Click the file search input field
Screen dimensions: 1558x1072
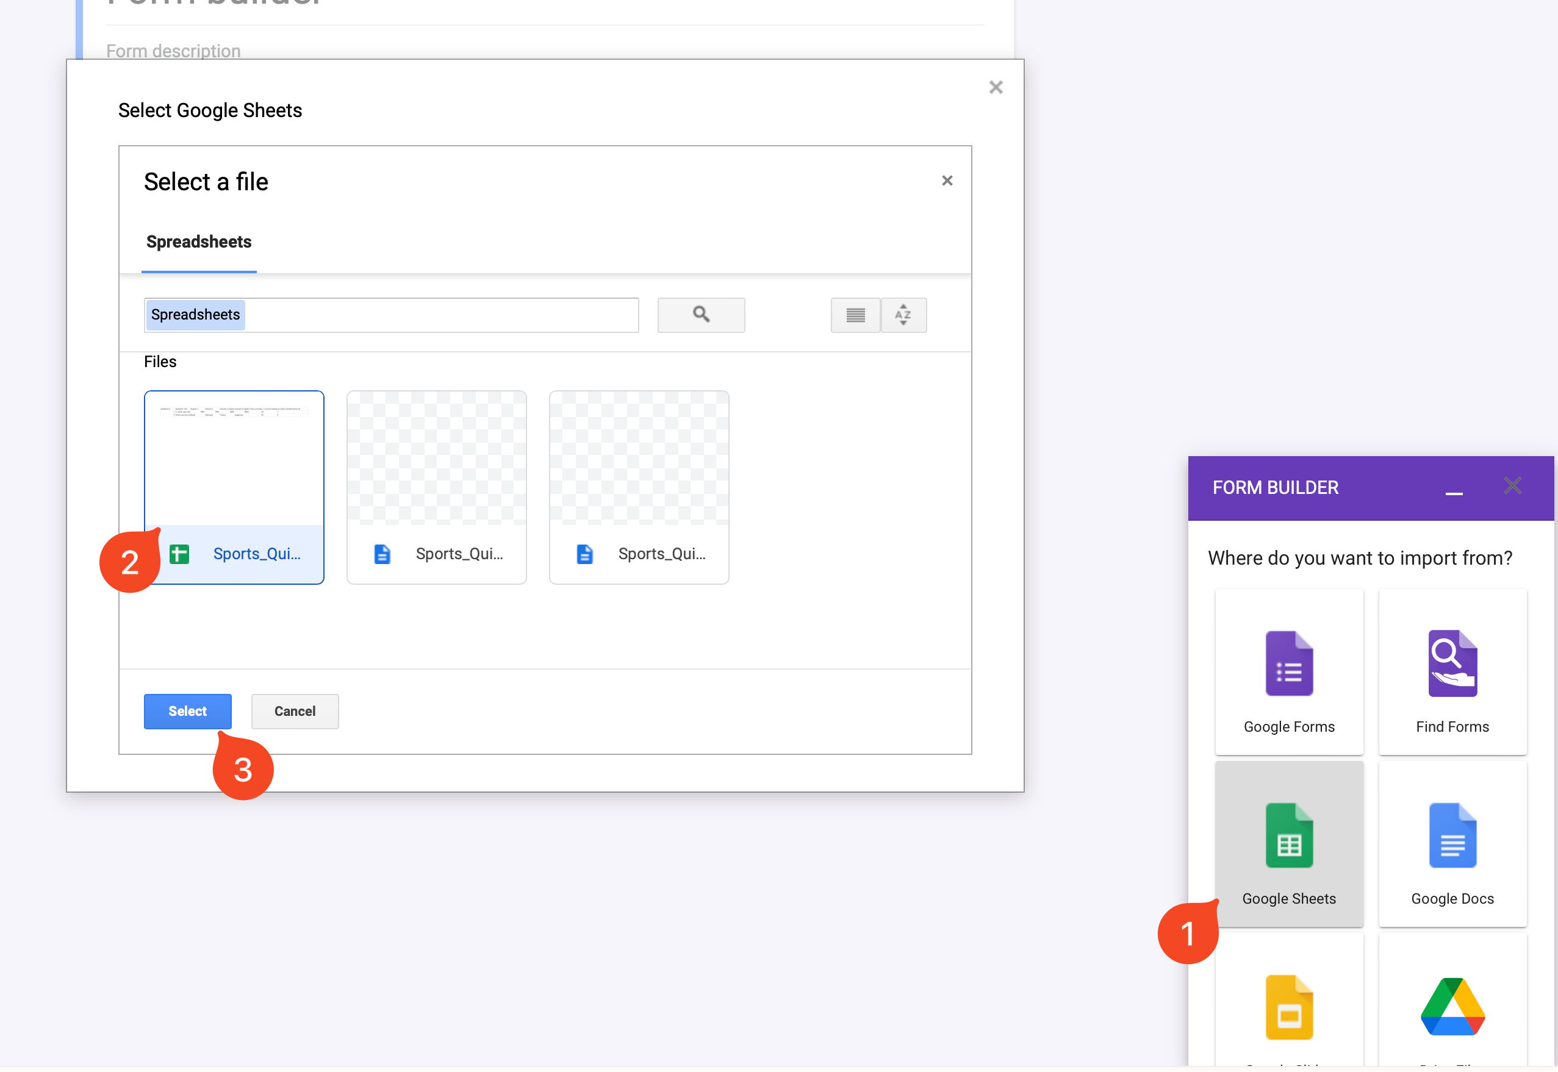coord(440,315)
